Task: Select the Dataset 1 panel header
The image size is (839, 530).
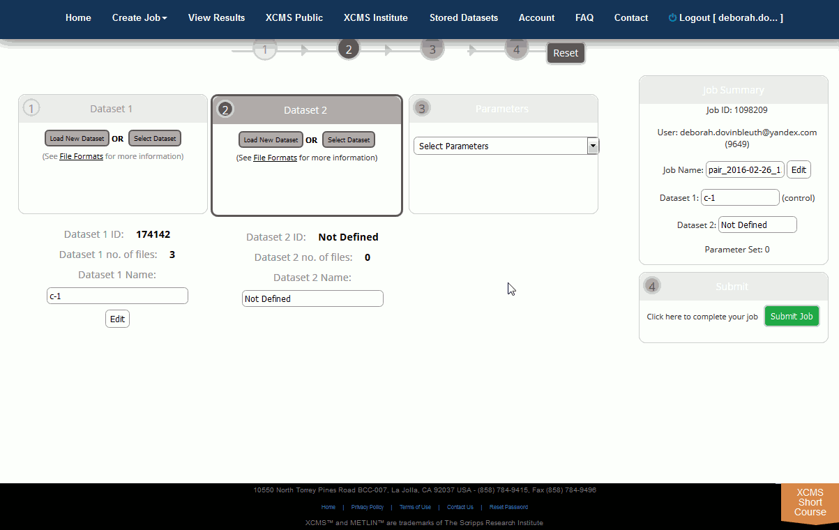Action: [113, 109]
